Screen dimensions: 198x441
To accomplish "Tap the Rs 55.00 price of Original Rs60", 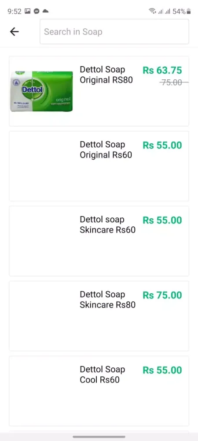I will point(162,145).
